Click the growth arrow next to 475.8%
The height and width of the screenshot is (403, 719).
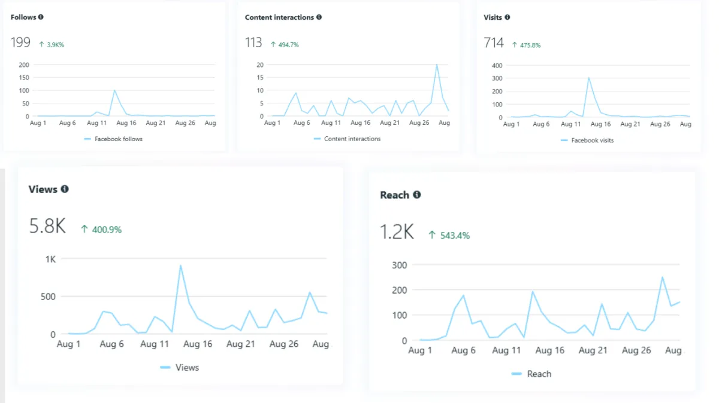coord(514,45)
